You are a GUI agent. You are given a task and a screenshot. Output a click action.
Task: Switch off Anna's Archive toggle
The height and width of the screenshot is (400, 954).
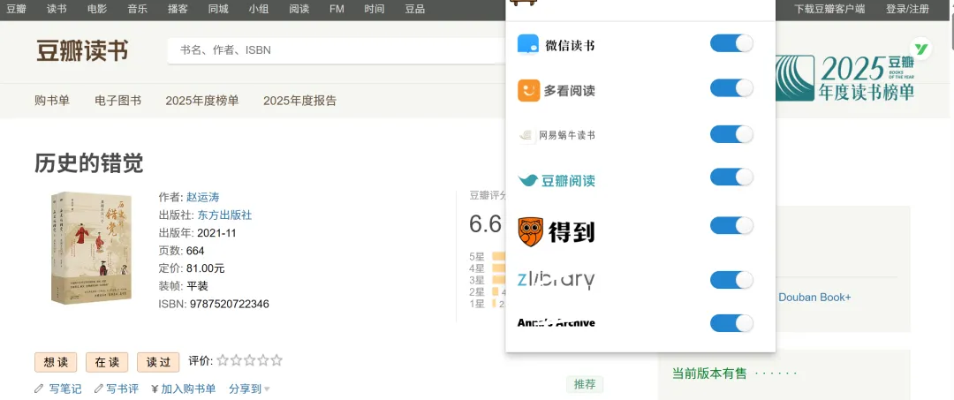pyautogui.click(x=731, y=323)
